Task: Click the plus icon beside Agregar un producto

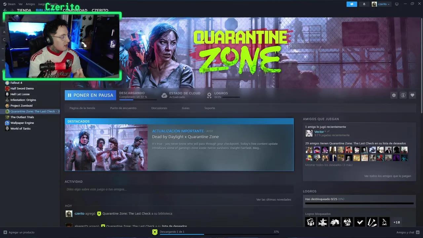Action: (x=5, y=232)
